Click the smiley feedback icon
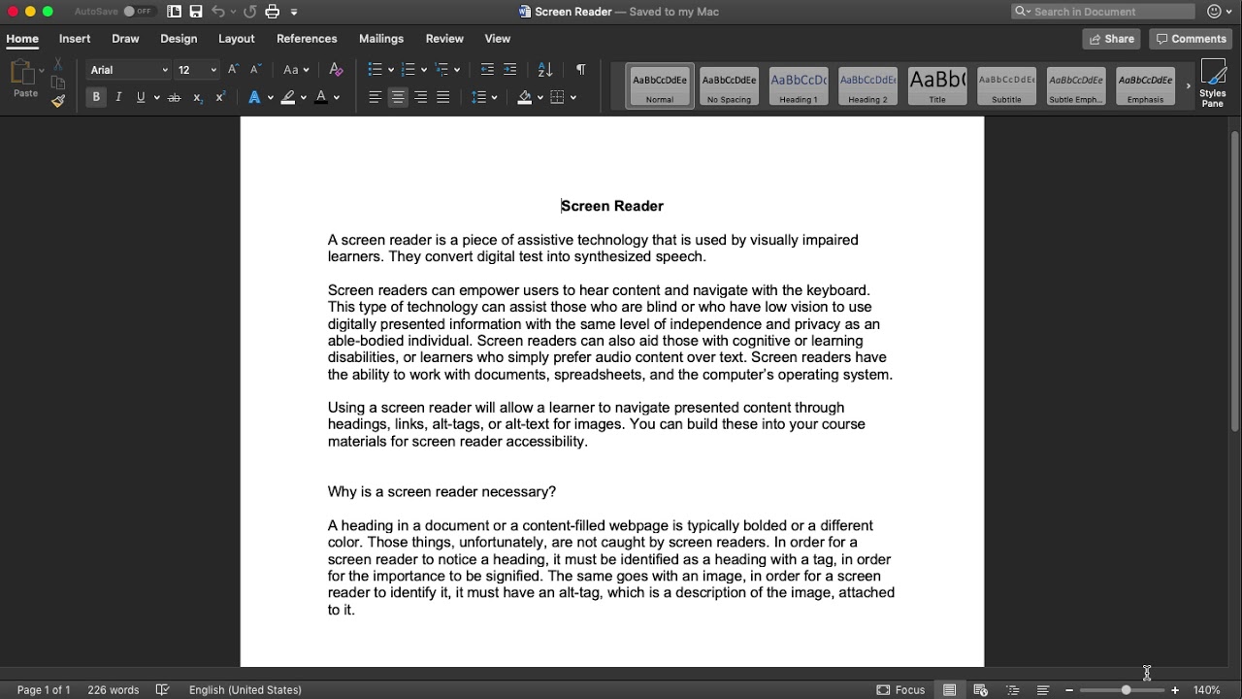Viewport: 1242px width, 699px height. tap(1214, 12)
